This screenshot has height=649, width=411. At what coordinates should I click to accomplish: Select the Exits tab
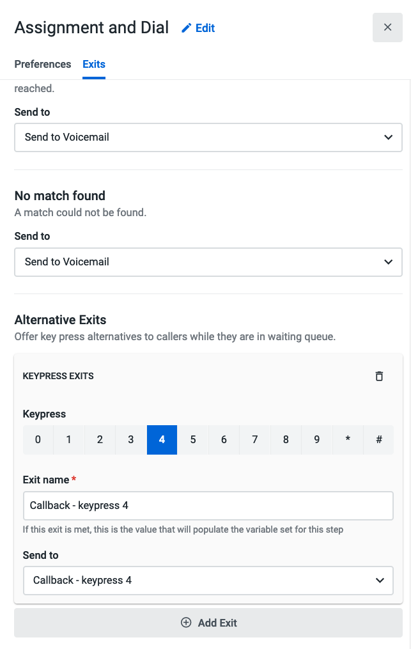[x=94, y=64]
